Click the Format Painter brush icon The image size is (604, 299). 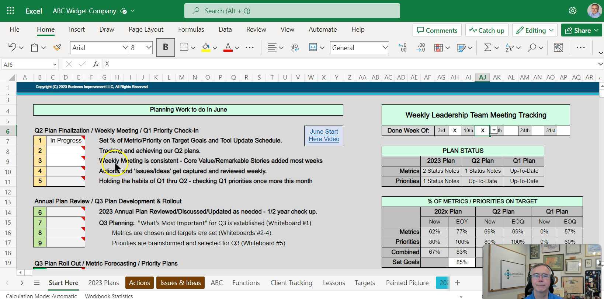point(57,48)
